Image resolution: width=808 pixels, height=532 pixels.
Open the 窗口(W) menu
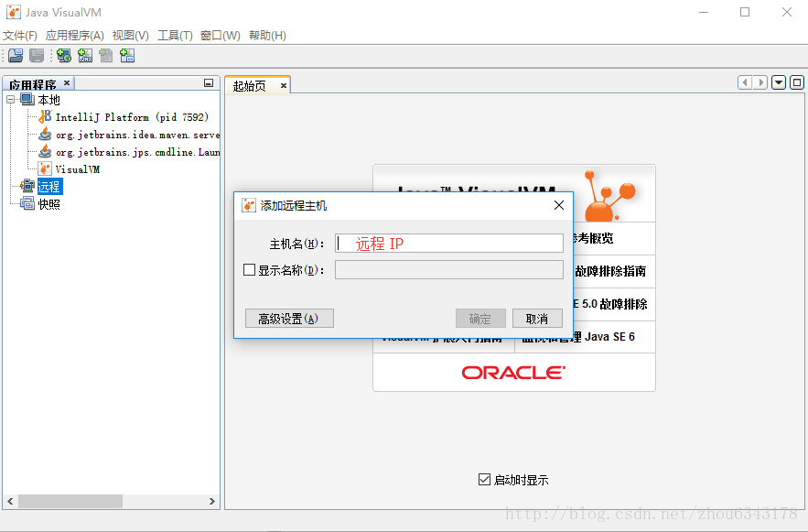tap(221, 36)
